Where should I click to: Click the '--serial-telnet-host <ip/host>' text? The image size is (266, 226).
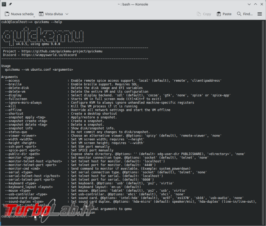(33, 176)
